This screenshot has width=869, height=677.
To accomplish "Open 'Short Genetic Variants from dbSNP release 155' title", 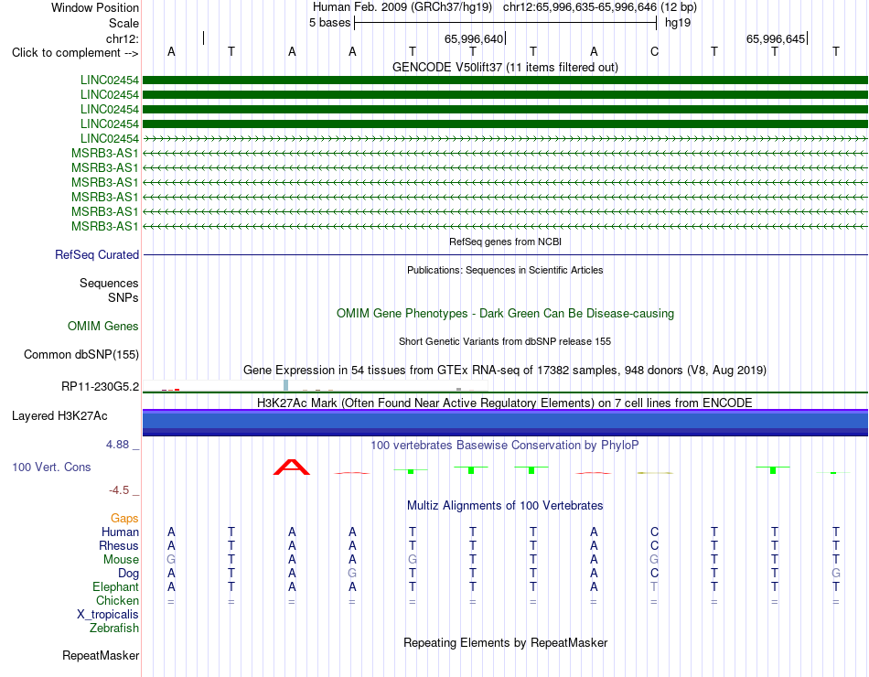I will click(505, 341).
